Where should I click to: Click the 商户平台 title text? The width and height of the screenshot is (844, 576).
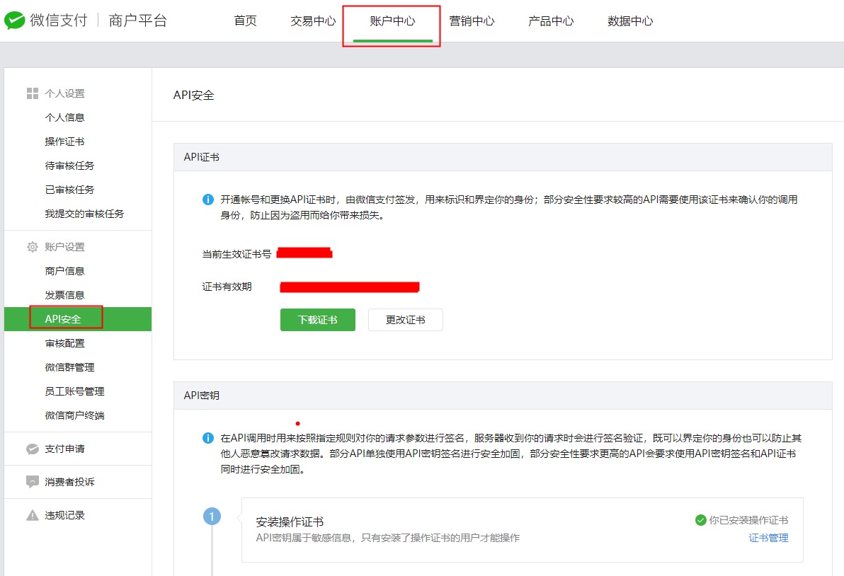tap(138, 21)
